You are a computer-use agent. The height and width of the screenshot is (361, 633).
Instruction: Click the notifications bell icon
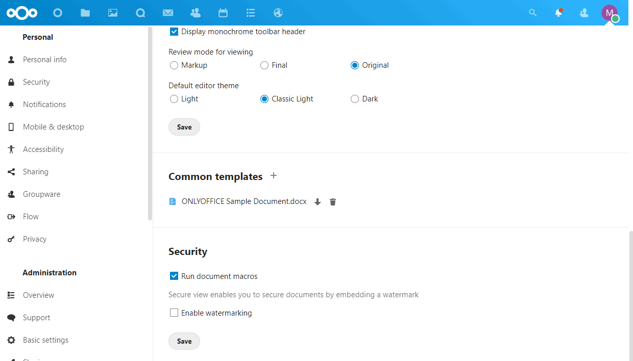point(558,13)
